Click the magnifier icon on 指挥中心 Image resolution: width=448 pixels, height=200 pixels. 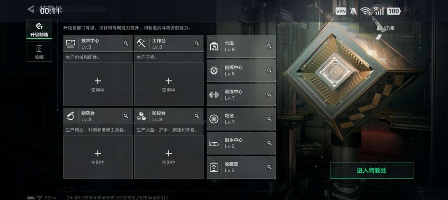click(x=269, y=70)
